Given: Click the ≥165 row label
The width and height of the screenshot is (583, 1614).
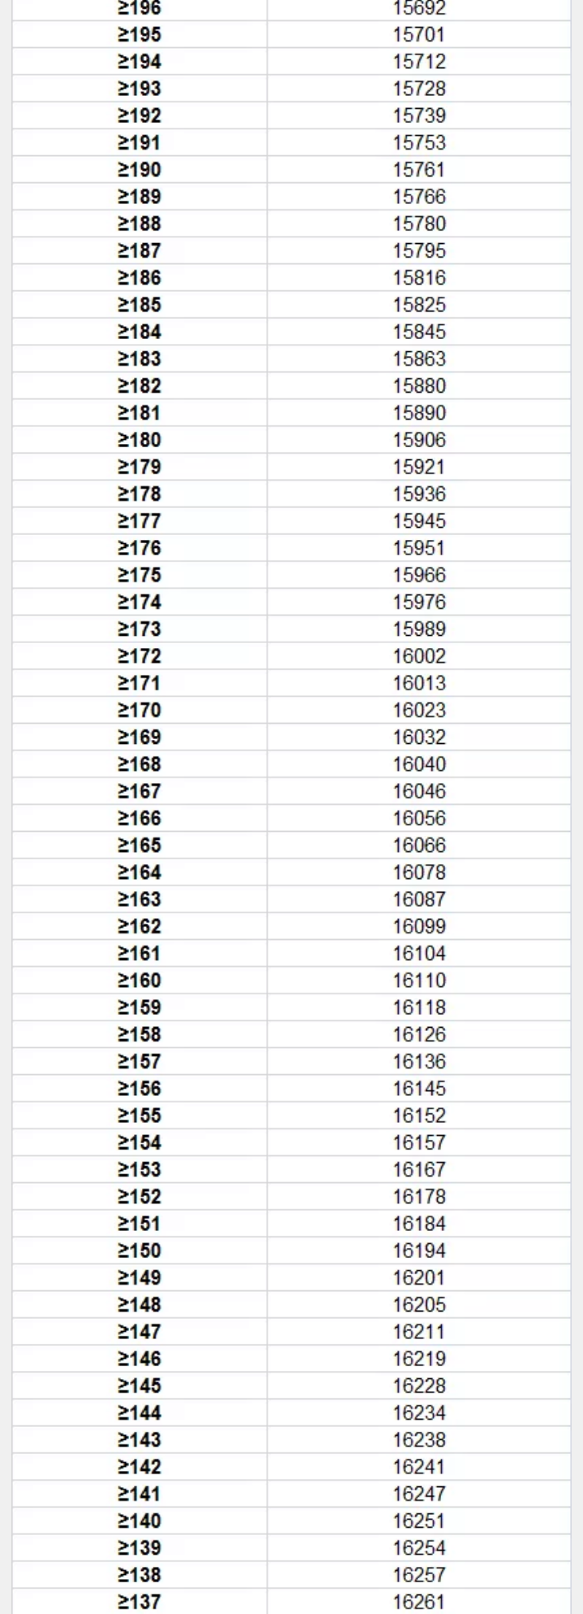Looking at the screenshot, I should [x=139, y=845].
